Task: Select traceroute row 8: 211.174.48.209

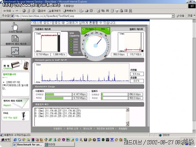Action: pyautogui.click(x=58, y=113)
